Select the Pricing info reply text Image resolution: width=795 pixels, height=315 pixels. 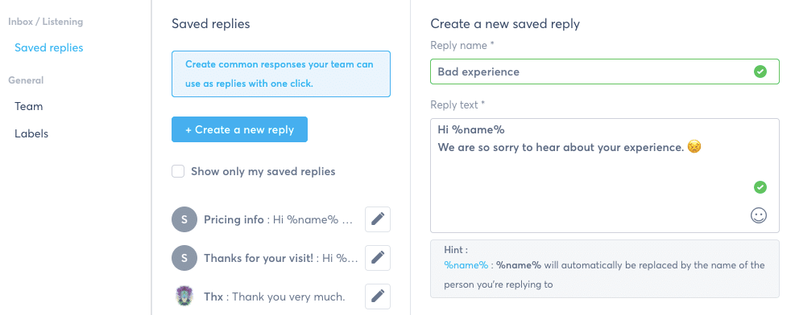click(x=278, y=219)
